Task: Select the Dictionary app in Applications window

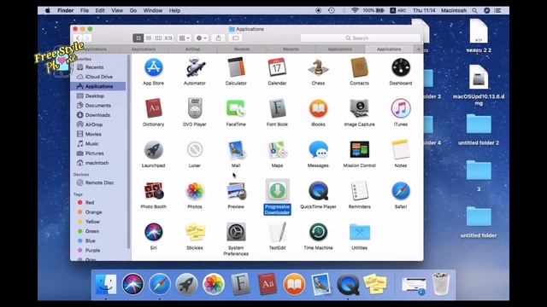Action: (154, 108)
